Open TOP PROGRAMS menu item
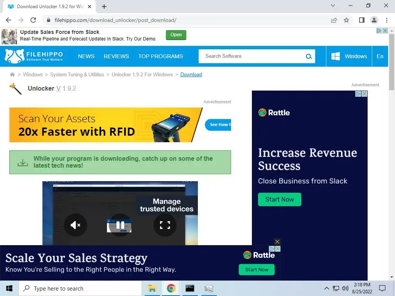The height and width of the screenshot is (296, 395). 160,56
